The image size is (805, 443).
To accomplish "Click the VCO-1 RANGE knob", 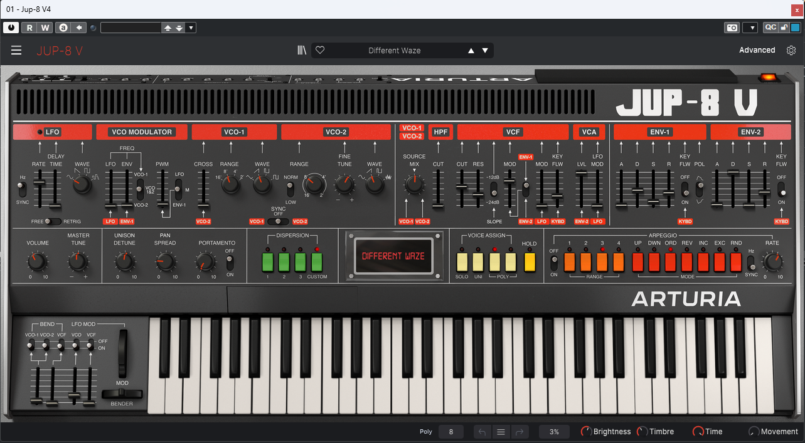I will [230, 184].
